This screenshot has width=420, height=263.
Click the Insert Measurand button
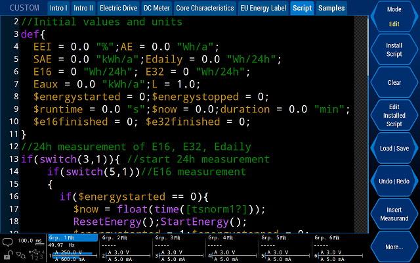pyautogui.click(x=394, y=214)
